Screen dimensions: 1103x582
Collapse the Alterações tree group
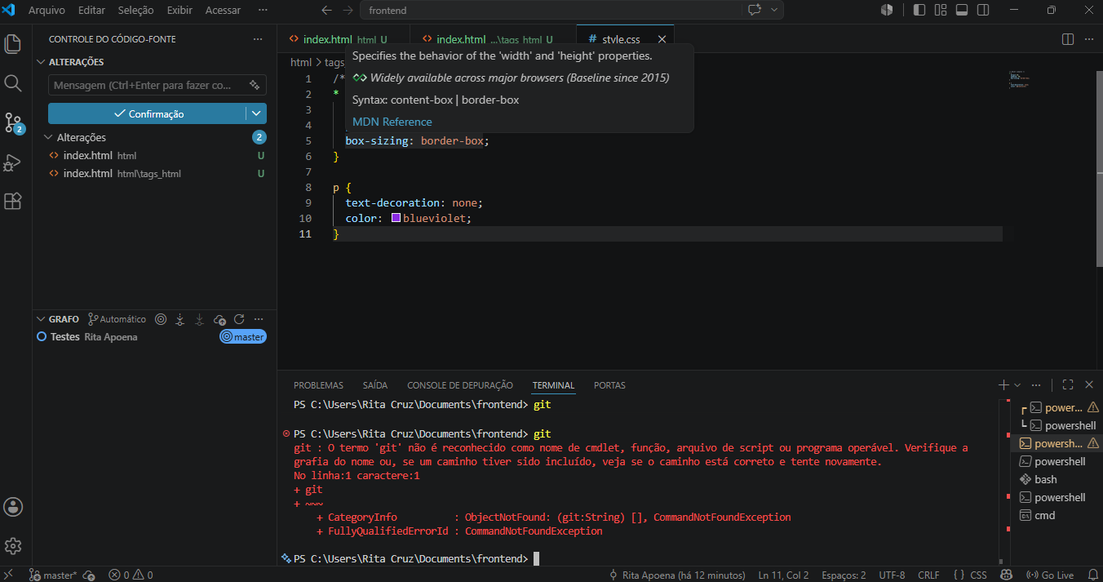[x=49, y=137]
